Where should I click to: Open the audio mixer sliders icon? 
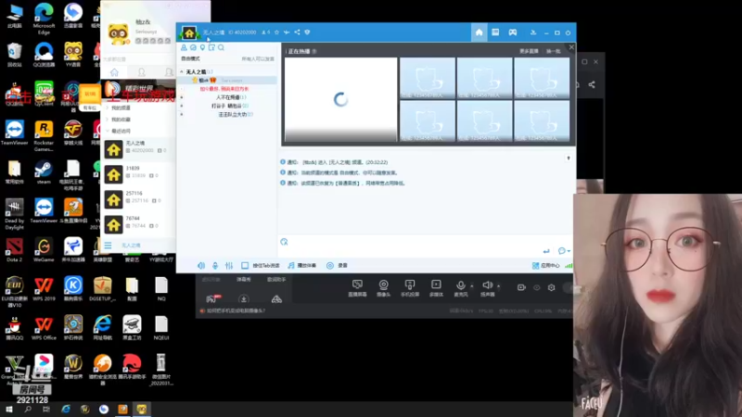(x=229, y=266)
